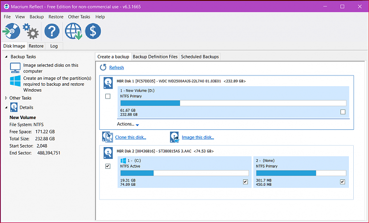Click the partition C: usage bar

click(184, 173)
